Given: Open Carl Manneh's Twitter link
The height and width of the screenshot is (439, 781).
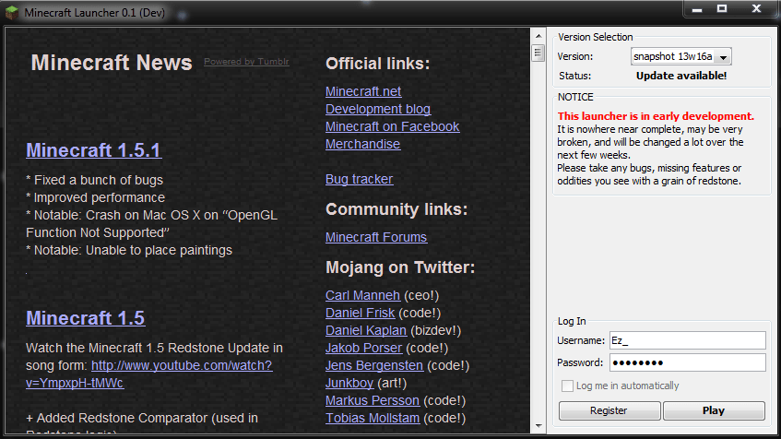Looking at the screenshot, I should click(x=362, y=295).
